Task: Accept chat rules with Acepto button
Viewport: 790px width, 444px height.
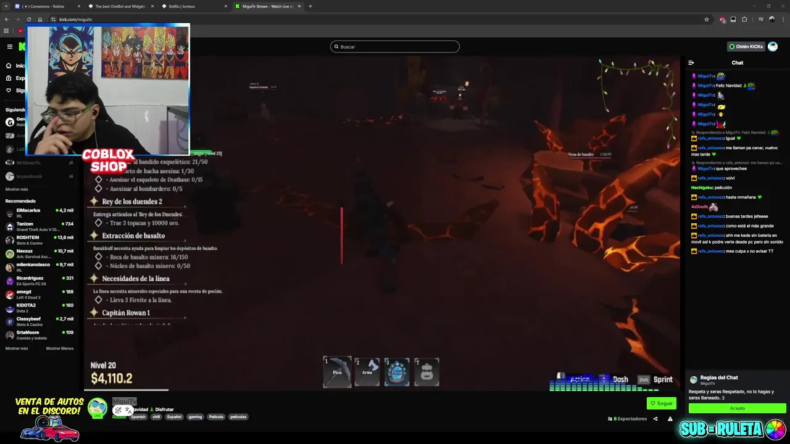Action: (738, 408)
